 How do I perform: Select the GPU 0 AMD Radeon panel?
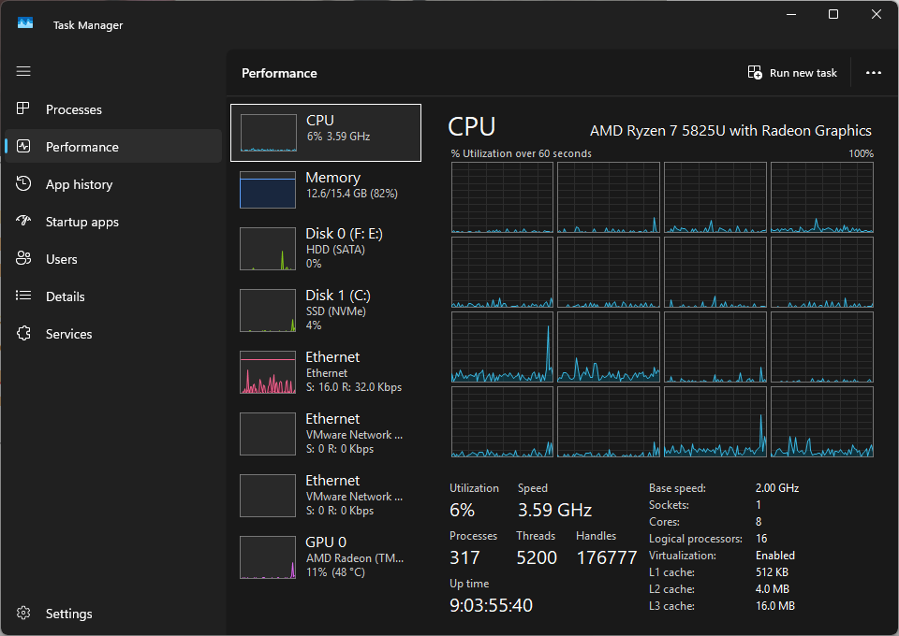click(326, 557)
